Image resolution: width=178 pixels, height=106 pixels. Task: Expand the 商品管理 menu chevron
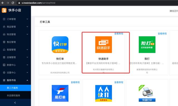(x=27, y=27)
